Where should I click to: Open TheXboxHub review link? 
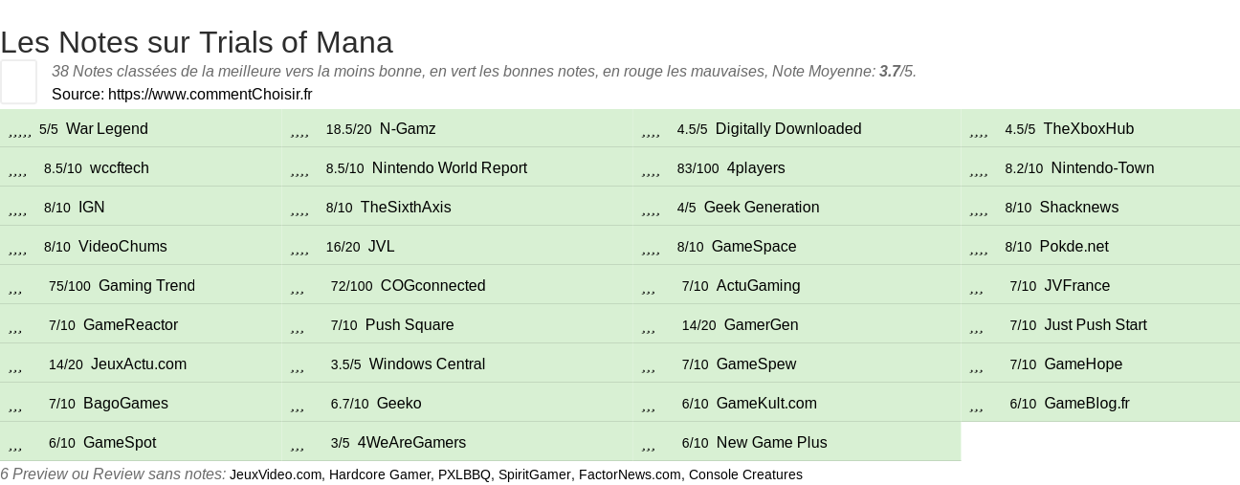(x=1089, y=129)
